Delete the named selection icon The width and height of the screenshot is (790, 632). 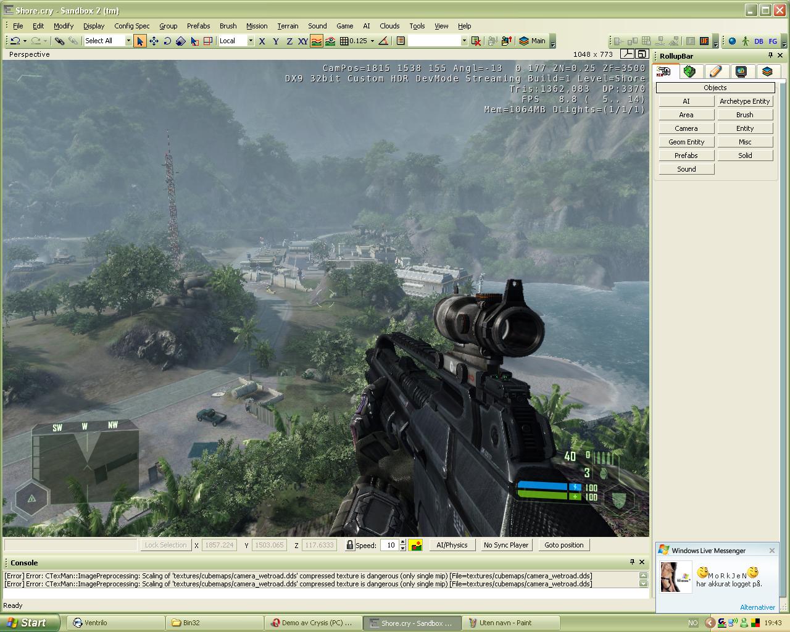click(x=476, y=41)
